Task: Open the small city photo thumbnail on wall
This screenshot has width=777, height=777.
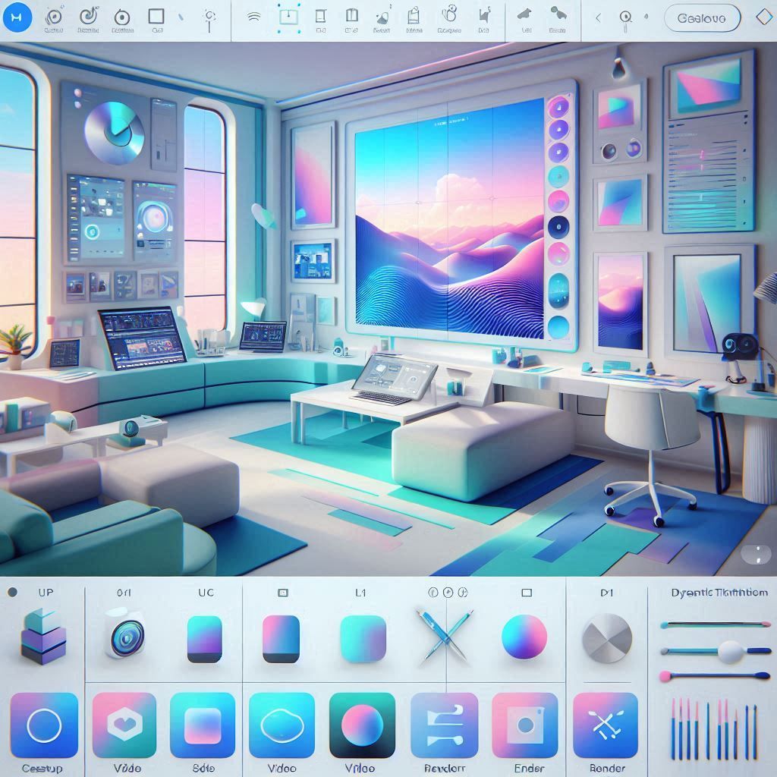Action: pos(313,261)
